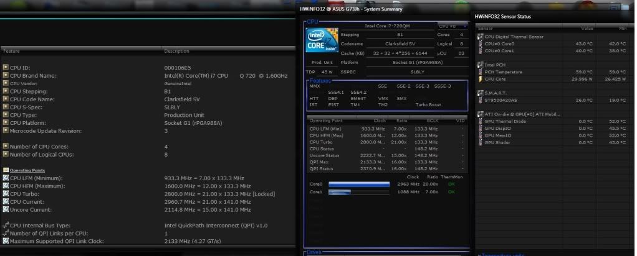
Task: Click the Core0 usage bar
Action: pos(359,185)
